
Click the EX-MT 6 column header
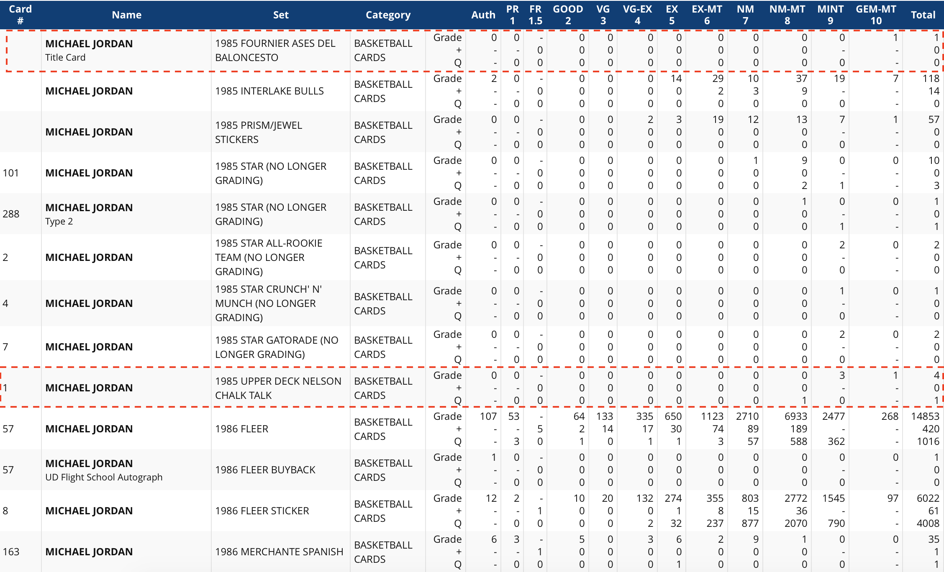[707, 15]
